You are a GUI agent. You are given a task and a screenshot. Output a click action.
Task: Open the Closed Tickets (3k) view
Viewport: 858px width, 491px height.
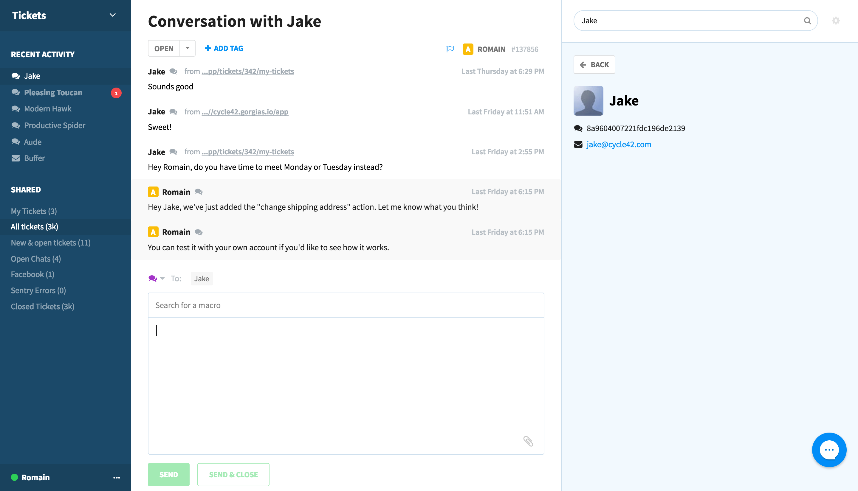(43, 306)
